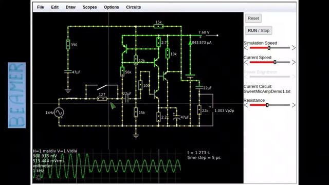Click the RUN / Stop button
Image resolution: width=329 pixels, height=185 pixels.
tap(259, 30)
